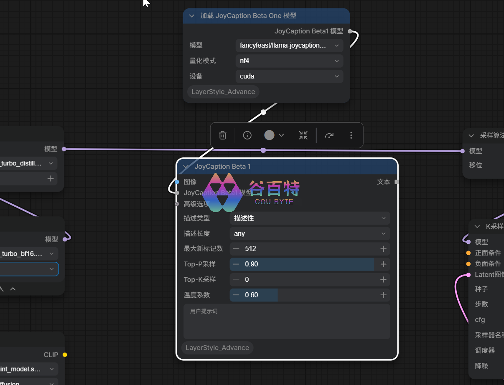Open node info from the toolbar

[247, 135]
